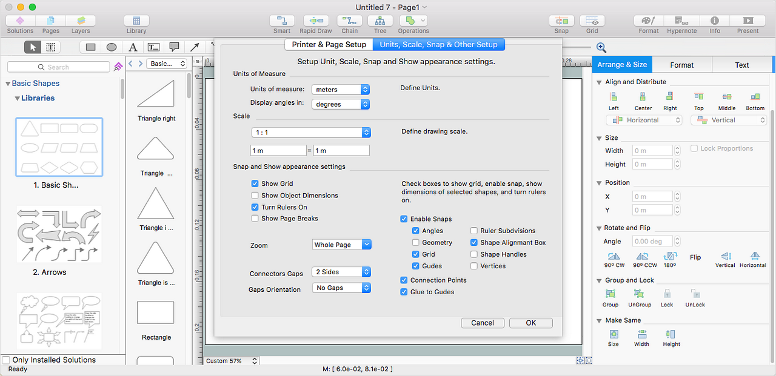Open the Info toolbar icon
Viewport: 776px width, 376px height.
pyautogui.click(x=715, y=21)
